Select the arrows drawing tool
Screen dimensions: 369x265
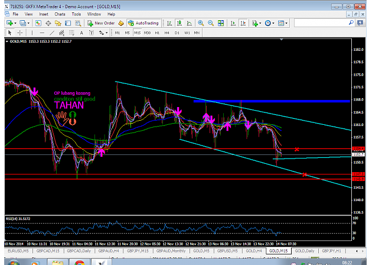pos(101,33)
